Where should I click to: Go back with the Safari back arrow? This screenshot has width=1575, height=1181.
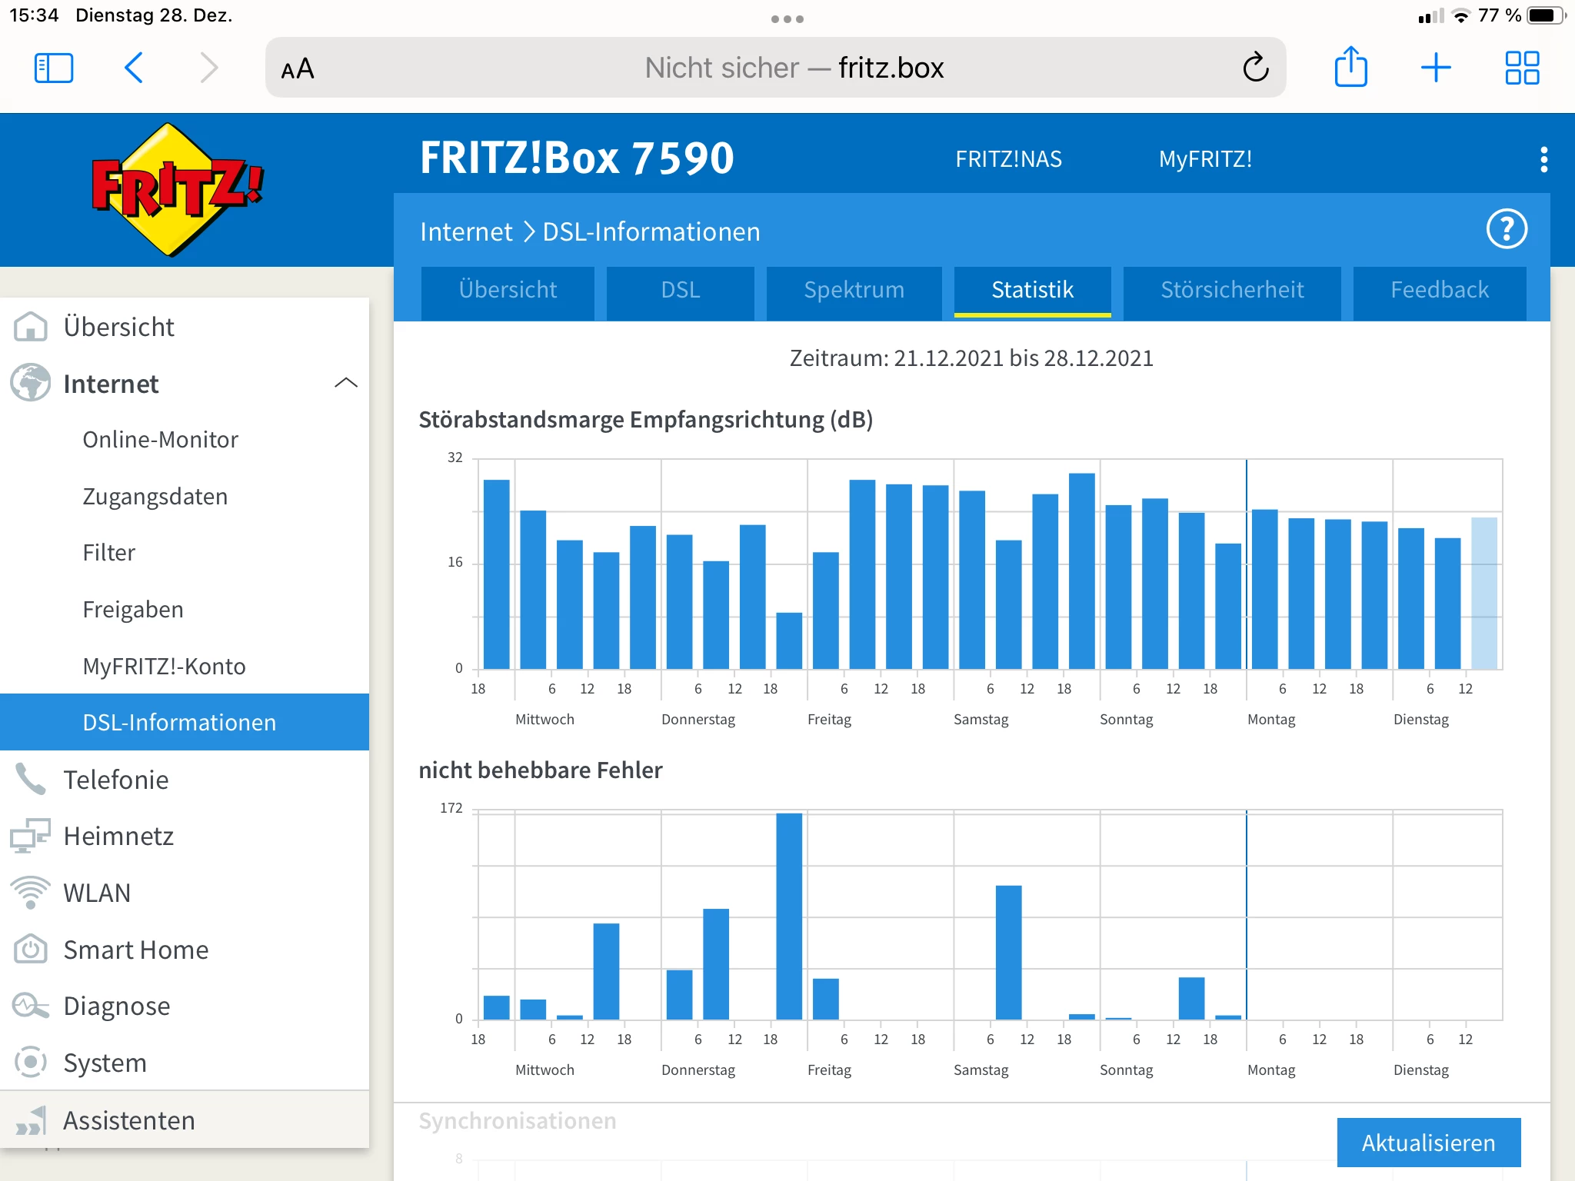point(134,68)
